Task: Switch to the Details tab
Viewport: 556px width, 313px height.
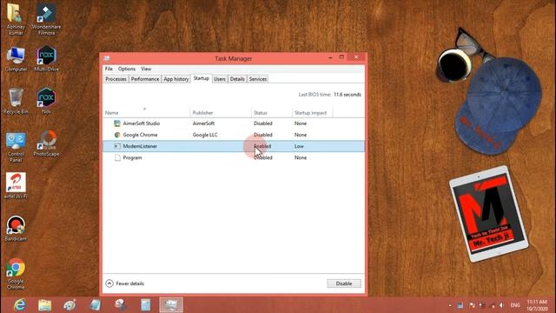Action: (237, 79)
